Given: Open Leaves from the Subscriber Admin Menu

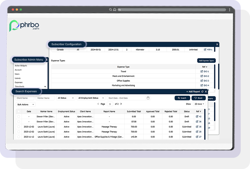Looking at the screenshot, I should click(x=18, y=78).
